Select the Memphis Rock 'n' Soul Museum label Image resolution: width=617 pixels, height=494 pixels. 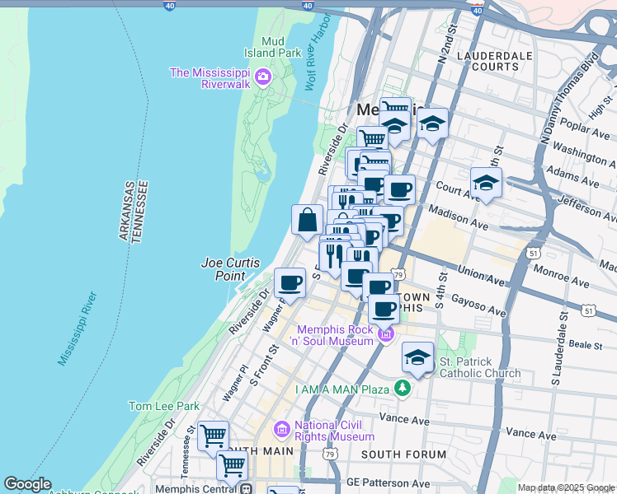[332, 335]
